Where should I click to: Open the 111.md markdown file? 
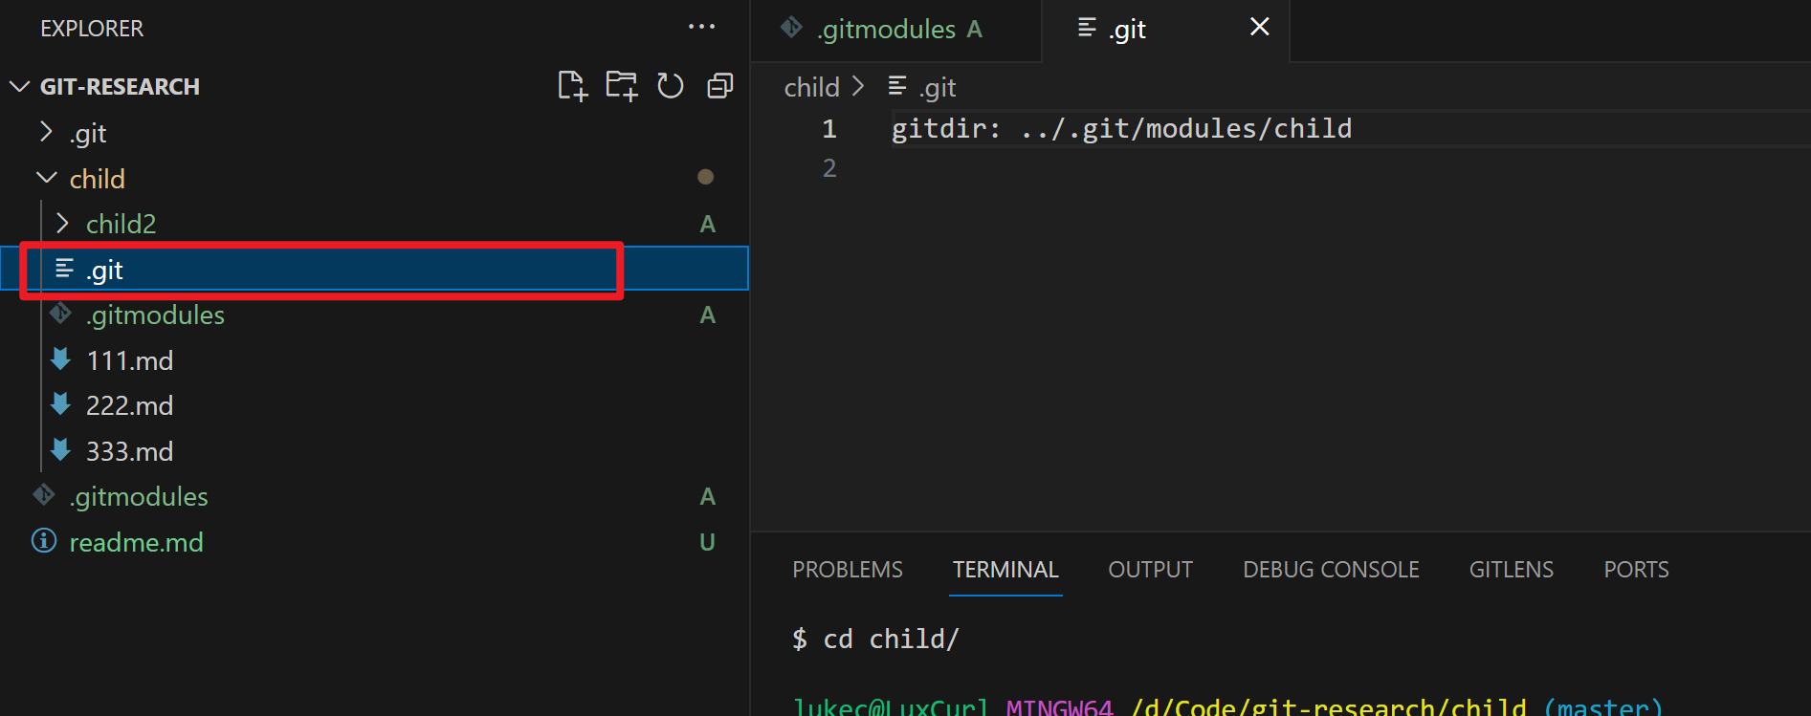coord(130,360)
